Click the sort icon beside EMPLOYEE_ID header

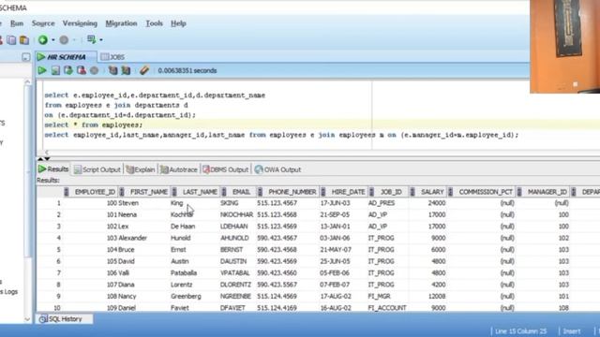click(67, 192)
